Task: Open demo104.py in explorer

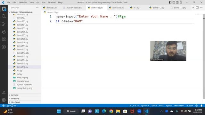Action: [22, 25]
